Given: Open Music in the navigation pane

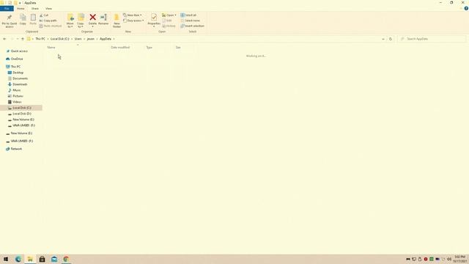Looking at the screenshot, I should click(17, 90).
